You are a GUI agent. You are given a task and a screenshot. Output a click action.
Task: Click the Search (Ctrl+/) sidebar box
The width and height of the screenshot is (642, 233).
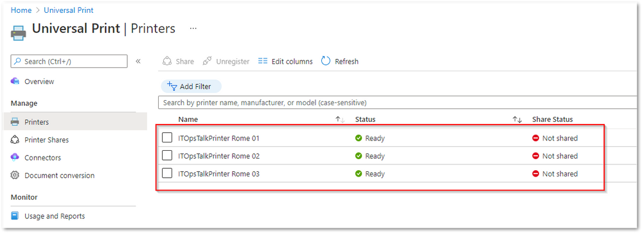[69, 62]
